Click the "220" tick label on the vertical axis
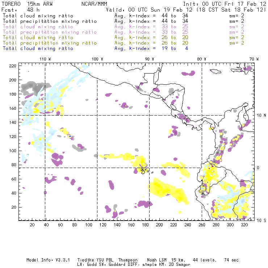268x268 pixels. coord(13,66)
